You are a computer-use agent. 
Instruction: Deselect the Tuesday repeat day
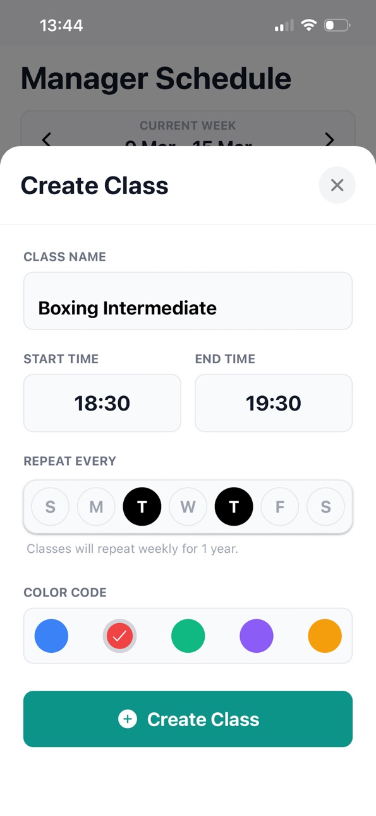point(142,507)
